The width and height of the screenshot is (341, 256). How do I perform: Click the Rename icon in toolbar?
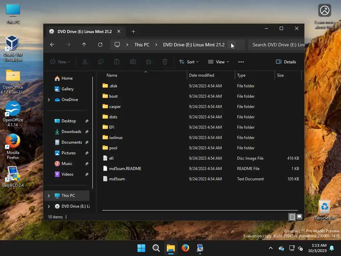click(x=133, y=62)
